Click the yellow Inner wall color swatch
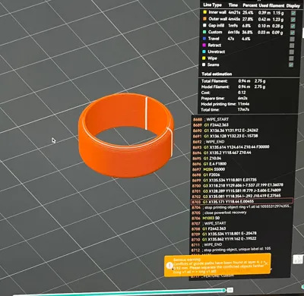This screenshot has height=296, width=304. pyautogui.click(x=204, y=12)
